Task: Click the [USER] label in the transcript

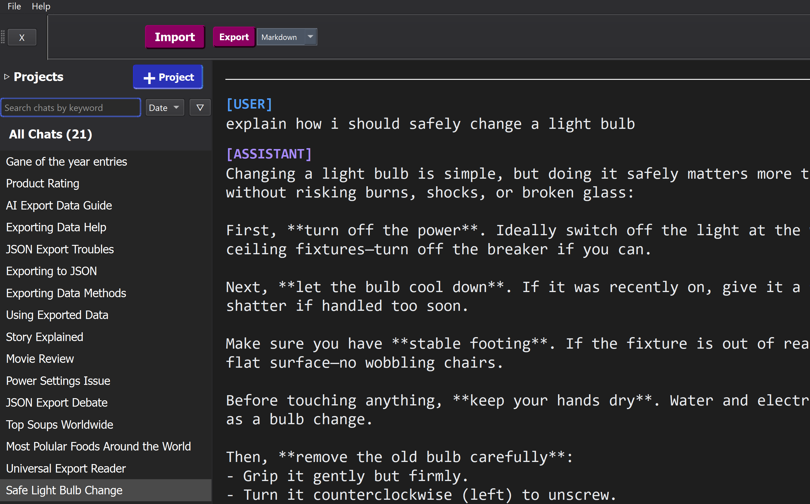Action: pyautogui.click(x=249, y=104)
